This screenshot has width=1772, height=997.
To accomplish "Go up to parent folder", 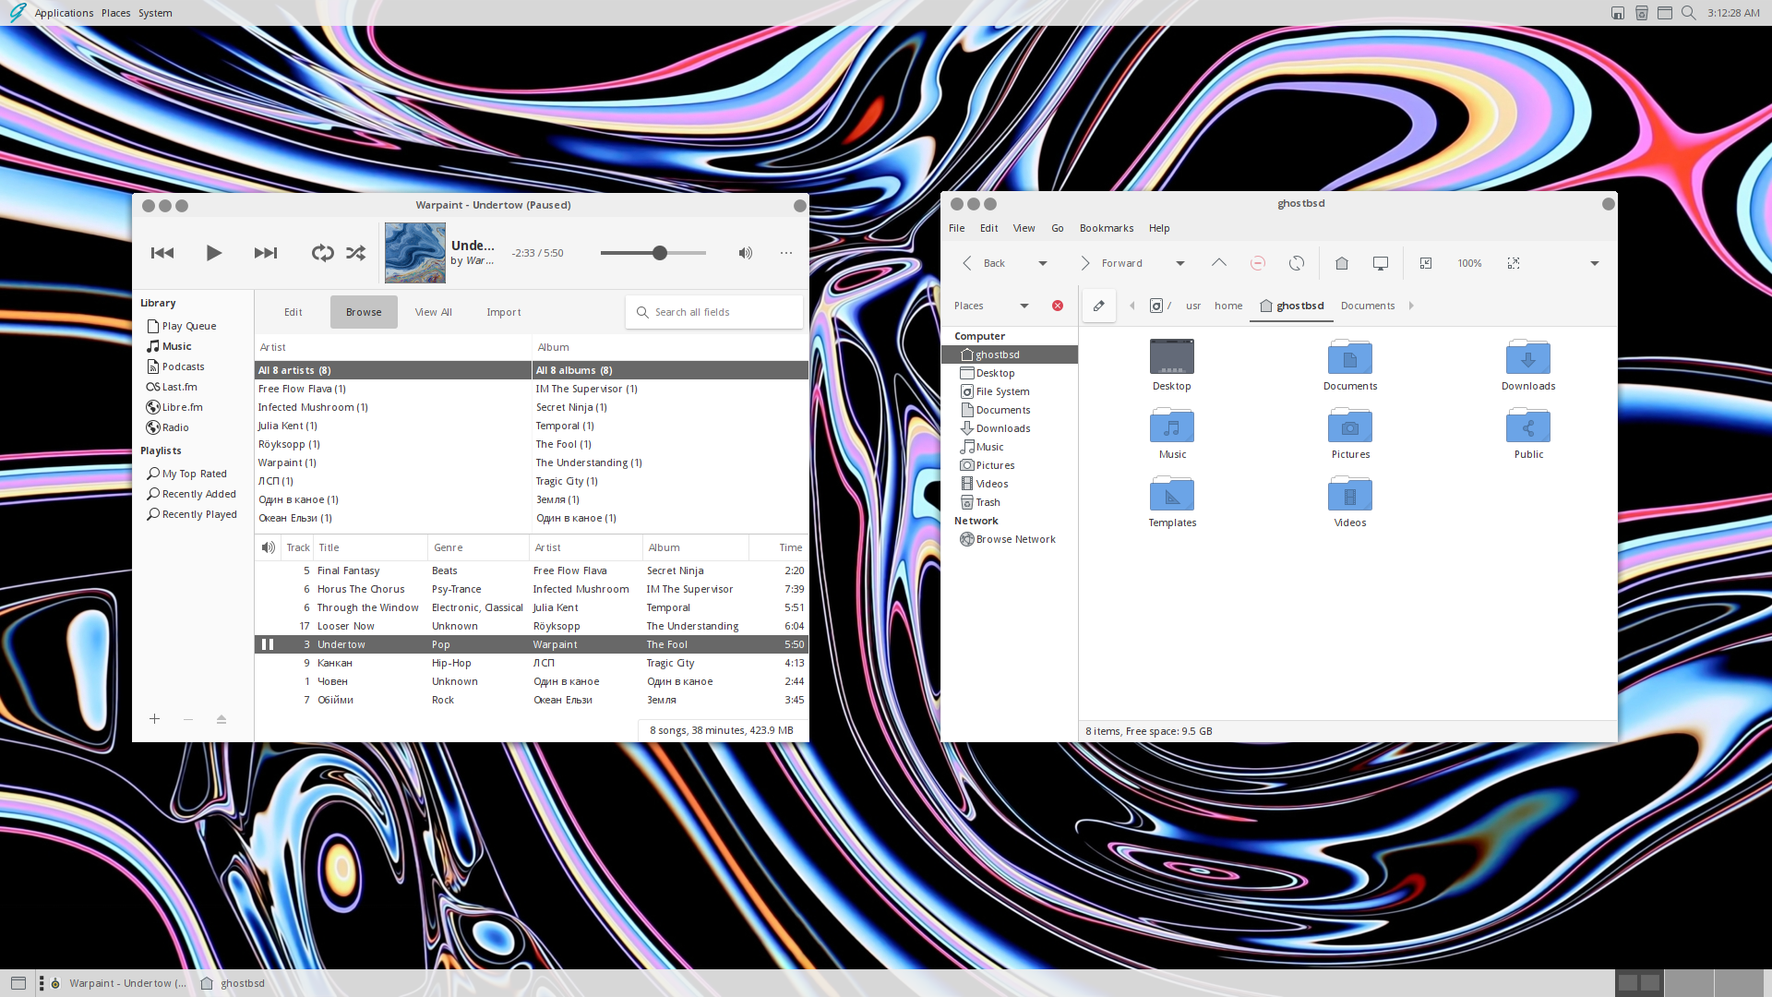I will click(1219, 263).
